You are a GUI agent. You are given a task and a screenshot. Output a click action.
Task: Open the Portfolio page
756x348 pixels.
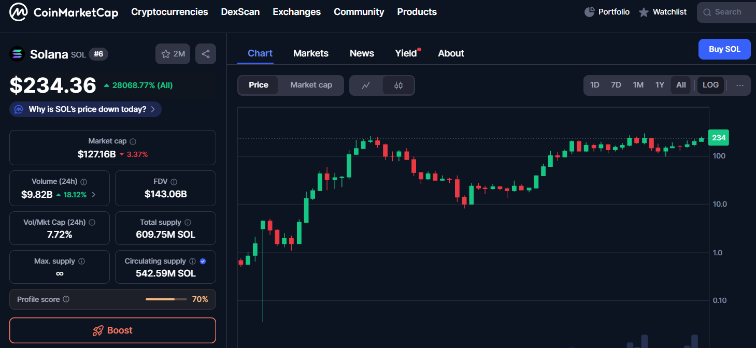(x=607, y=12)
